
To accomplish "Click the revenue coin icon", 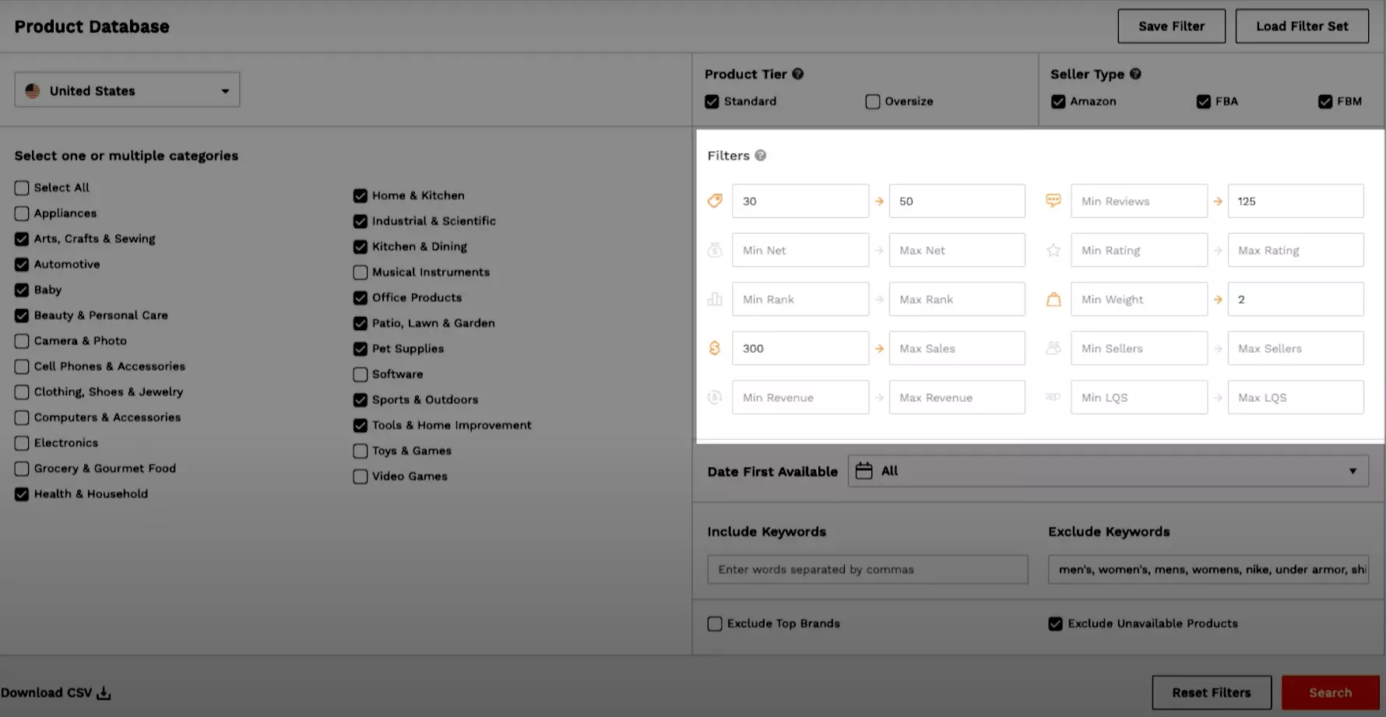I will pyautogui.click(x=715, y=397).
